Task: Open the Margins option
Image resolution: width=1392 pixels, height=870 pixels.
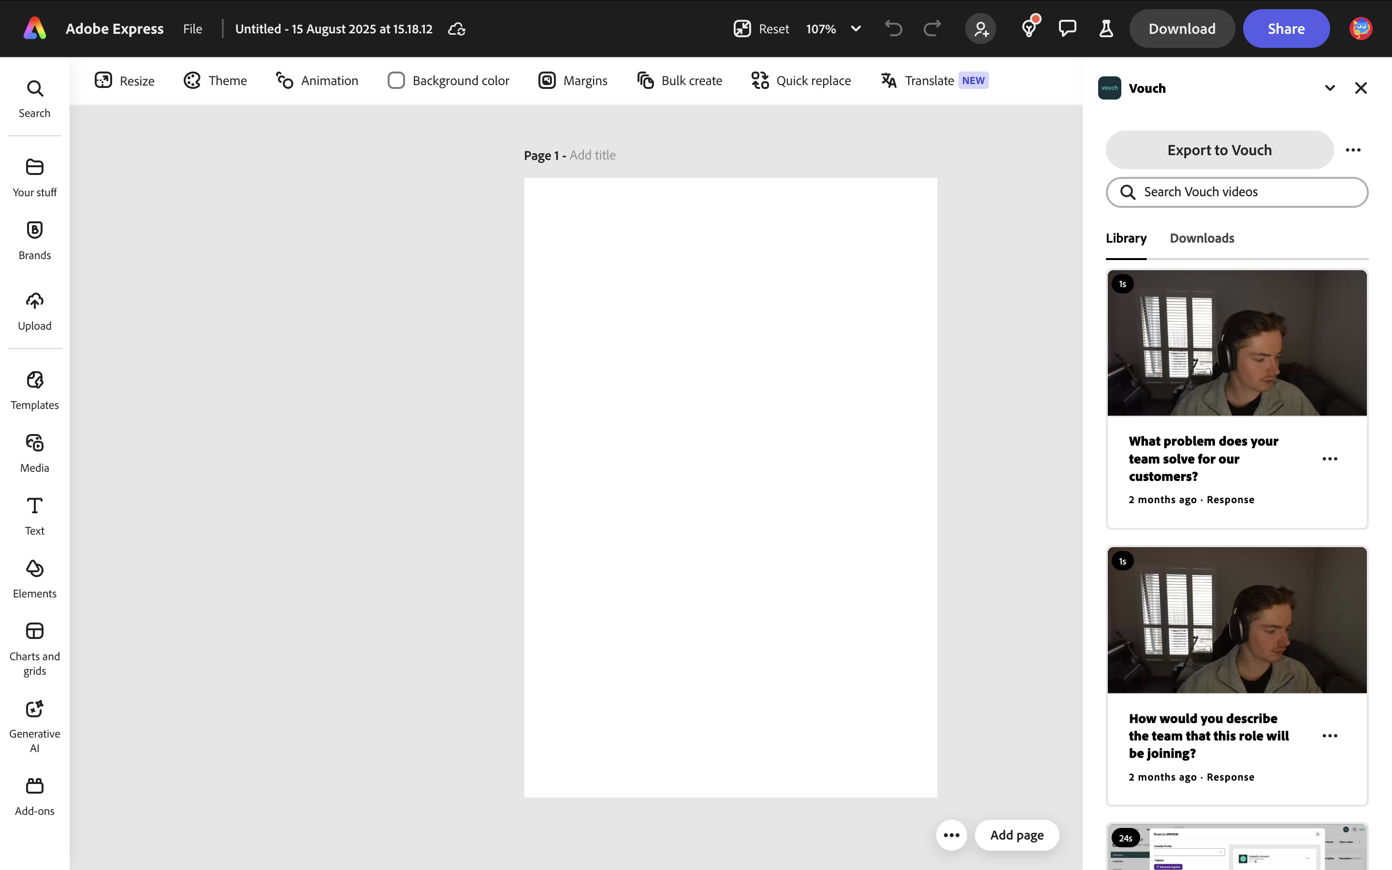Action: [573, 81]
